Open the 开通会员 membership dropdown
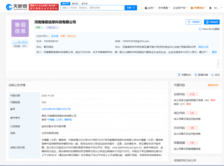 (198, 8)
